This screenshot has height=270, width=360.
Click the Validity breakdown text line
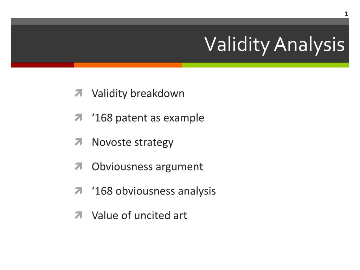tap(138, 94)
